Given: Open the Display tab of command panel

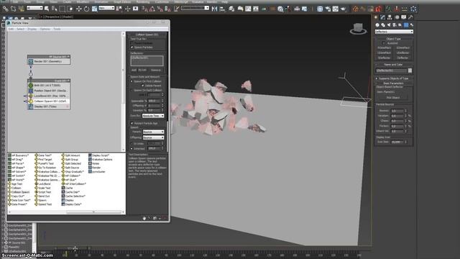Looking at the screenshot, I should [x=404, y=17].
